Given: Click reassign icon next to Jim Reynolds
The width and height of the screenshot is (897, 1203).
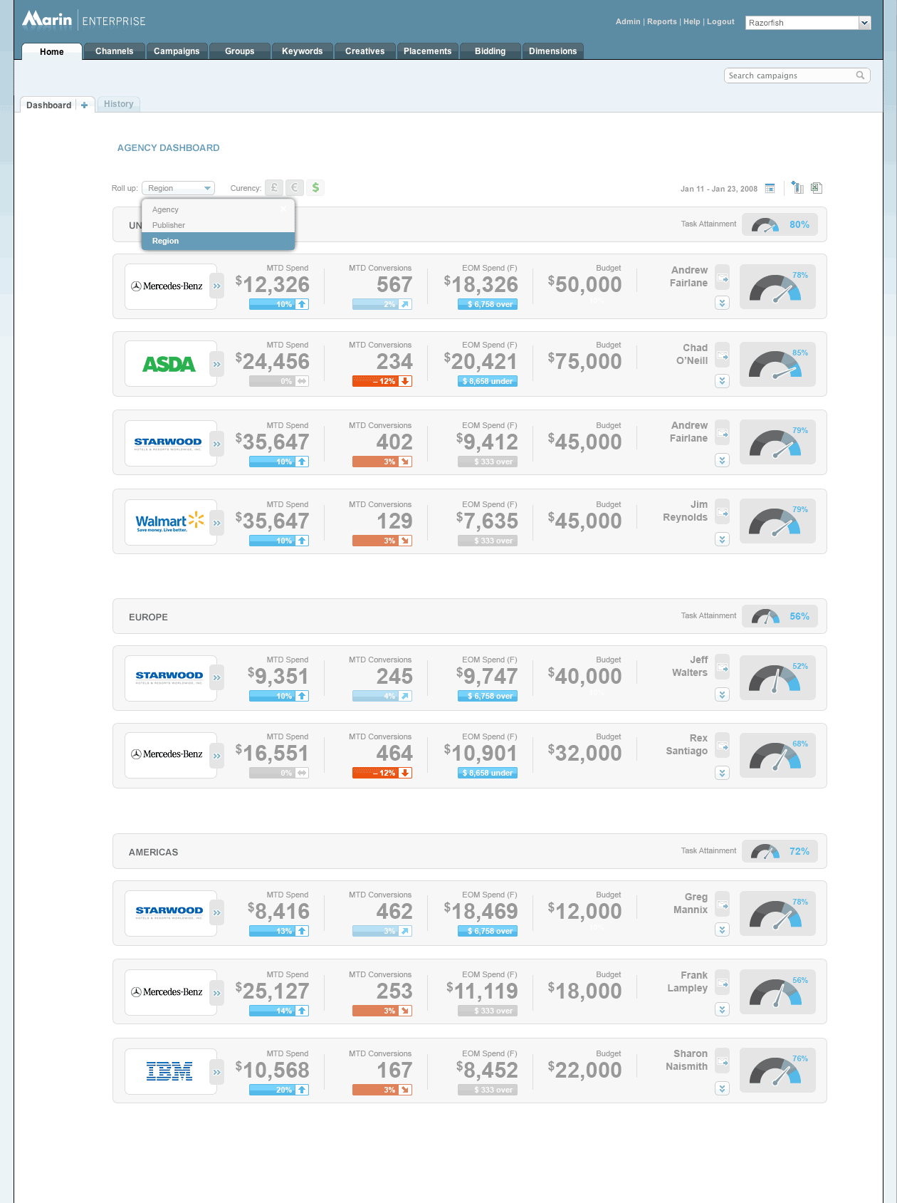Looking at the screenshot, I should pos(722,513).
